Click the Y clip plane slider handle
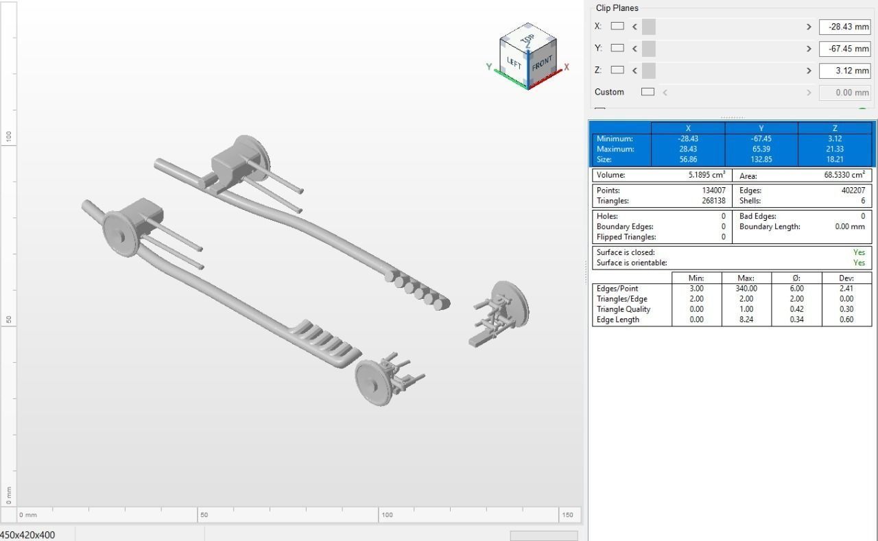This screenshot has width=878, height=541. tap(649, 49)
